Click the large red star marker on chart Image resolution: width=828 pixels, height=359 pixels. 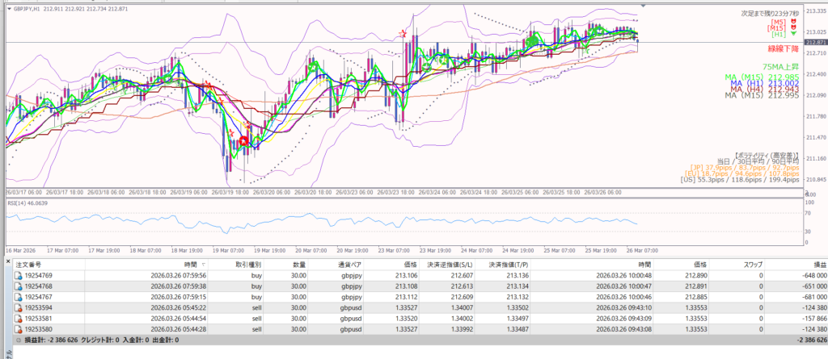244,141
